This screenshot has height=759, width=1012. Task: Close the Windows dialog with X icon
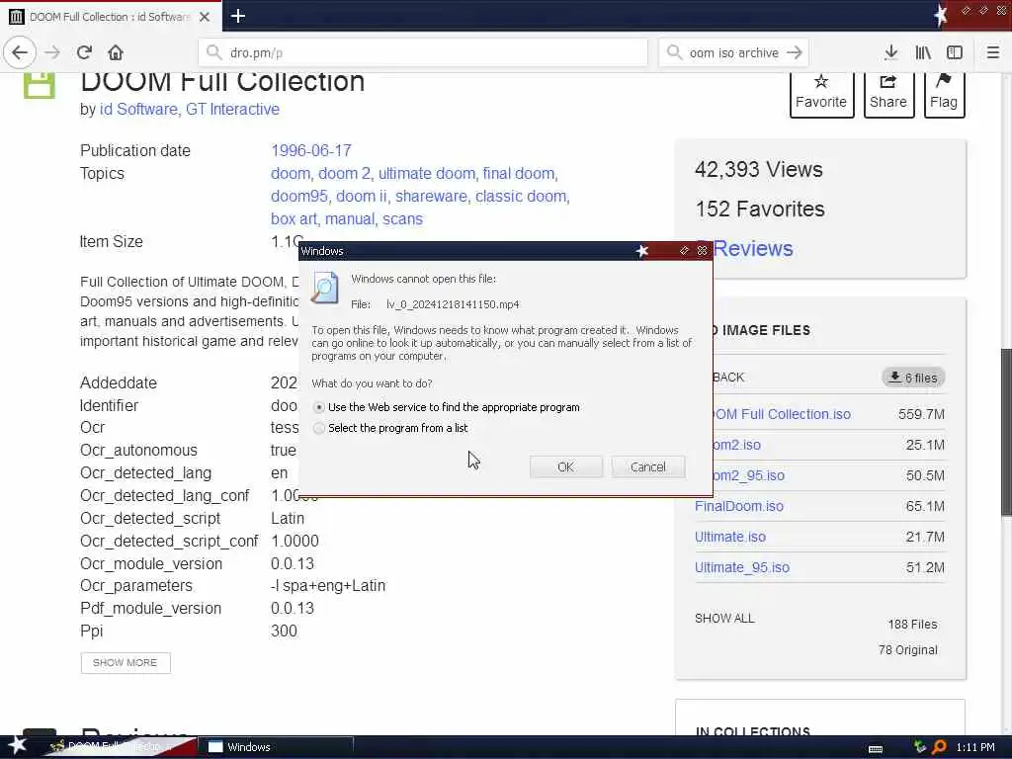pos(703,250)
